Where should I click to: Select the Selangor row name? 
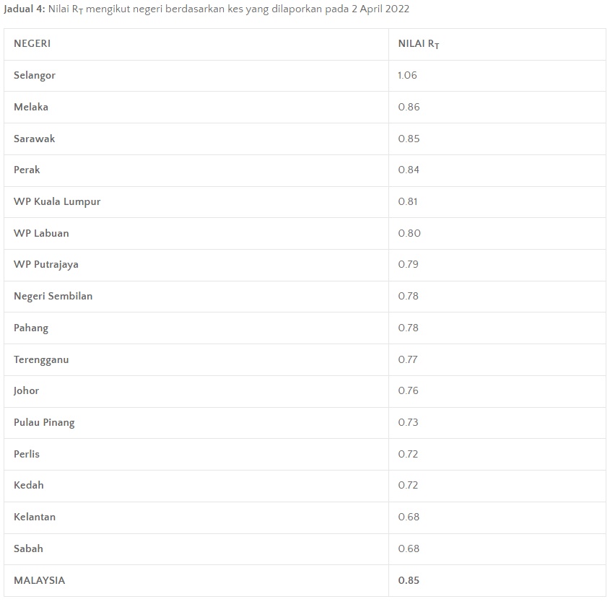(35, 75)
